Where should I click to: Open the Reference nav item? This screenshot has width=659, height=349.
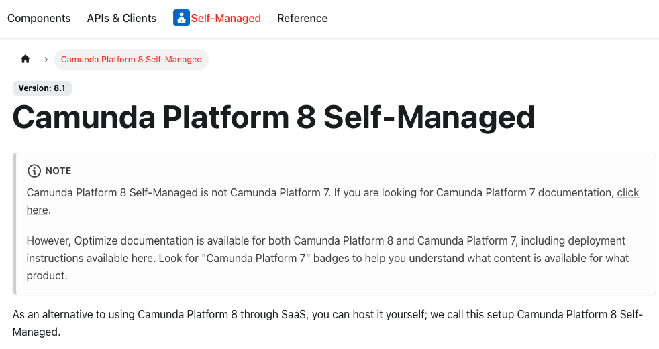click(x=302, y=18)
